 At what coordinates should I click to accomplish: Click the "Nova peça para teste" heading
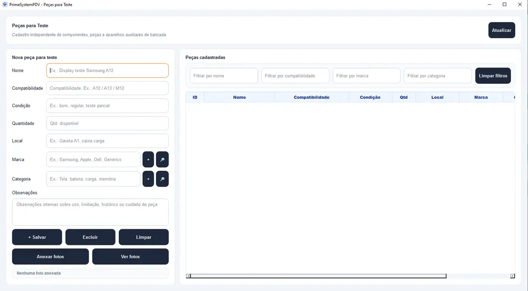coord(34,57)
